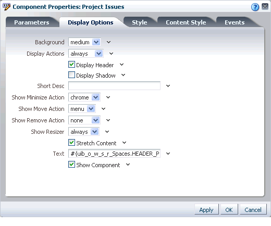Close the Component Properties dialog
271x226 pixels.
[x=265, y=7]
